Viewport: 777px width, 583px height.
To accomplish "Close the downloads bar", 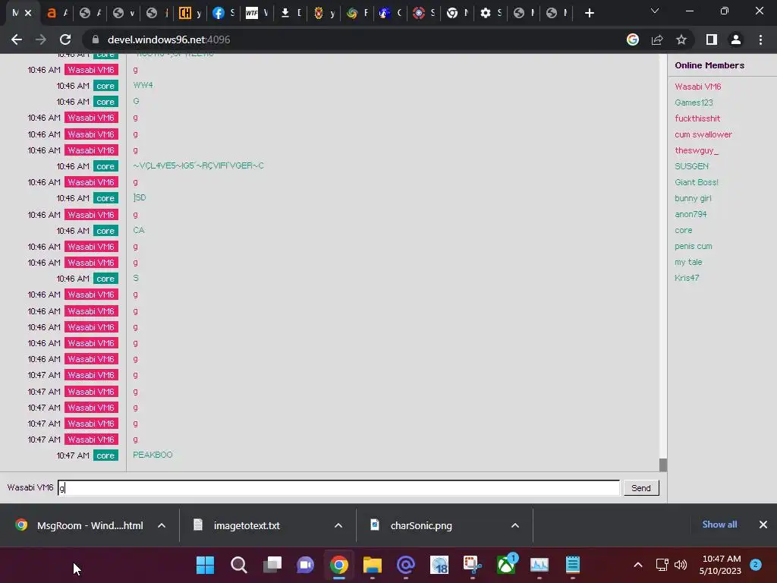I will coord(763,525).
